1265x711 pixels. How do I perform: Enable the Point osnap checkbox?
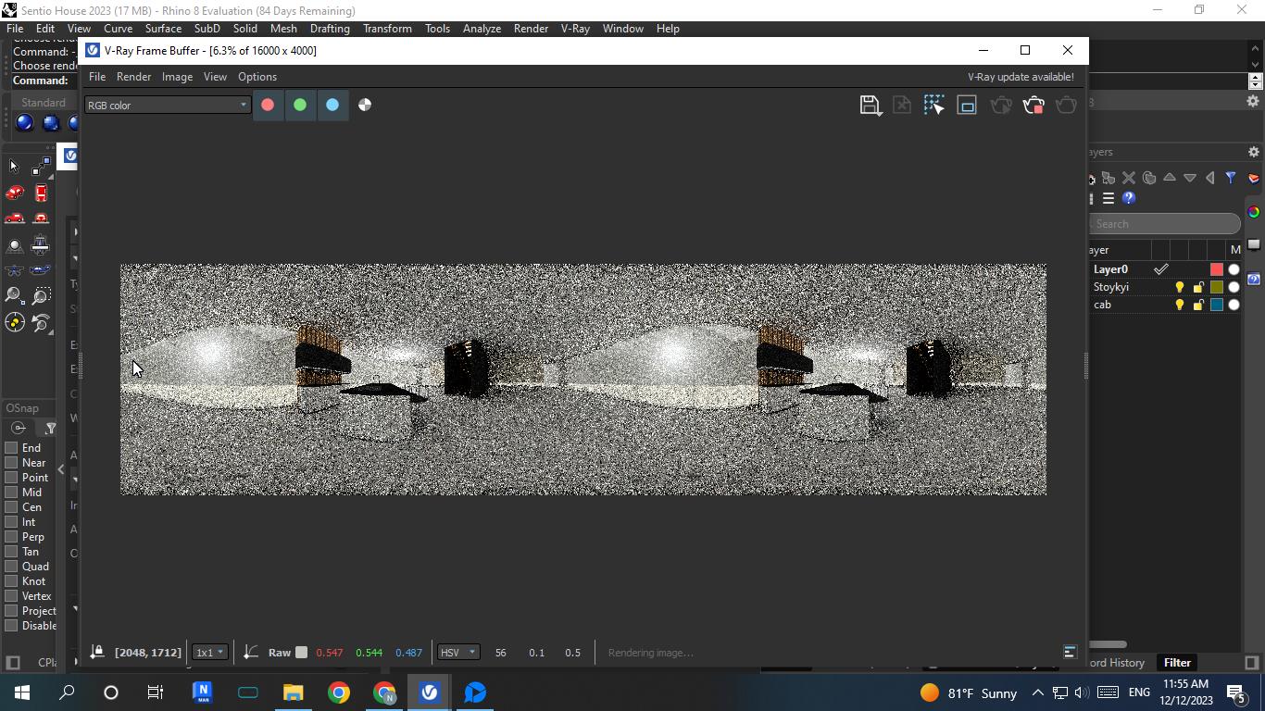(x=12, y=478)
